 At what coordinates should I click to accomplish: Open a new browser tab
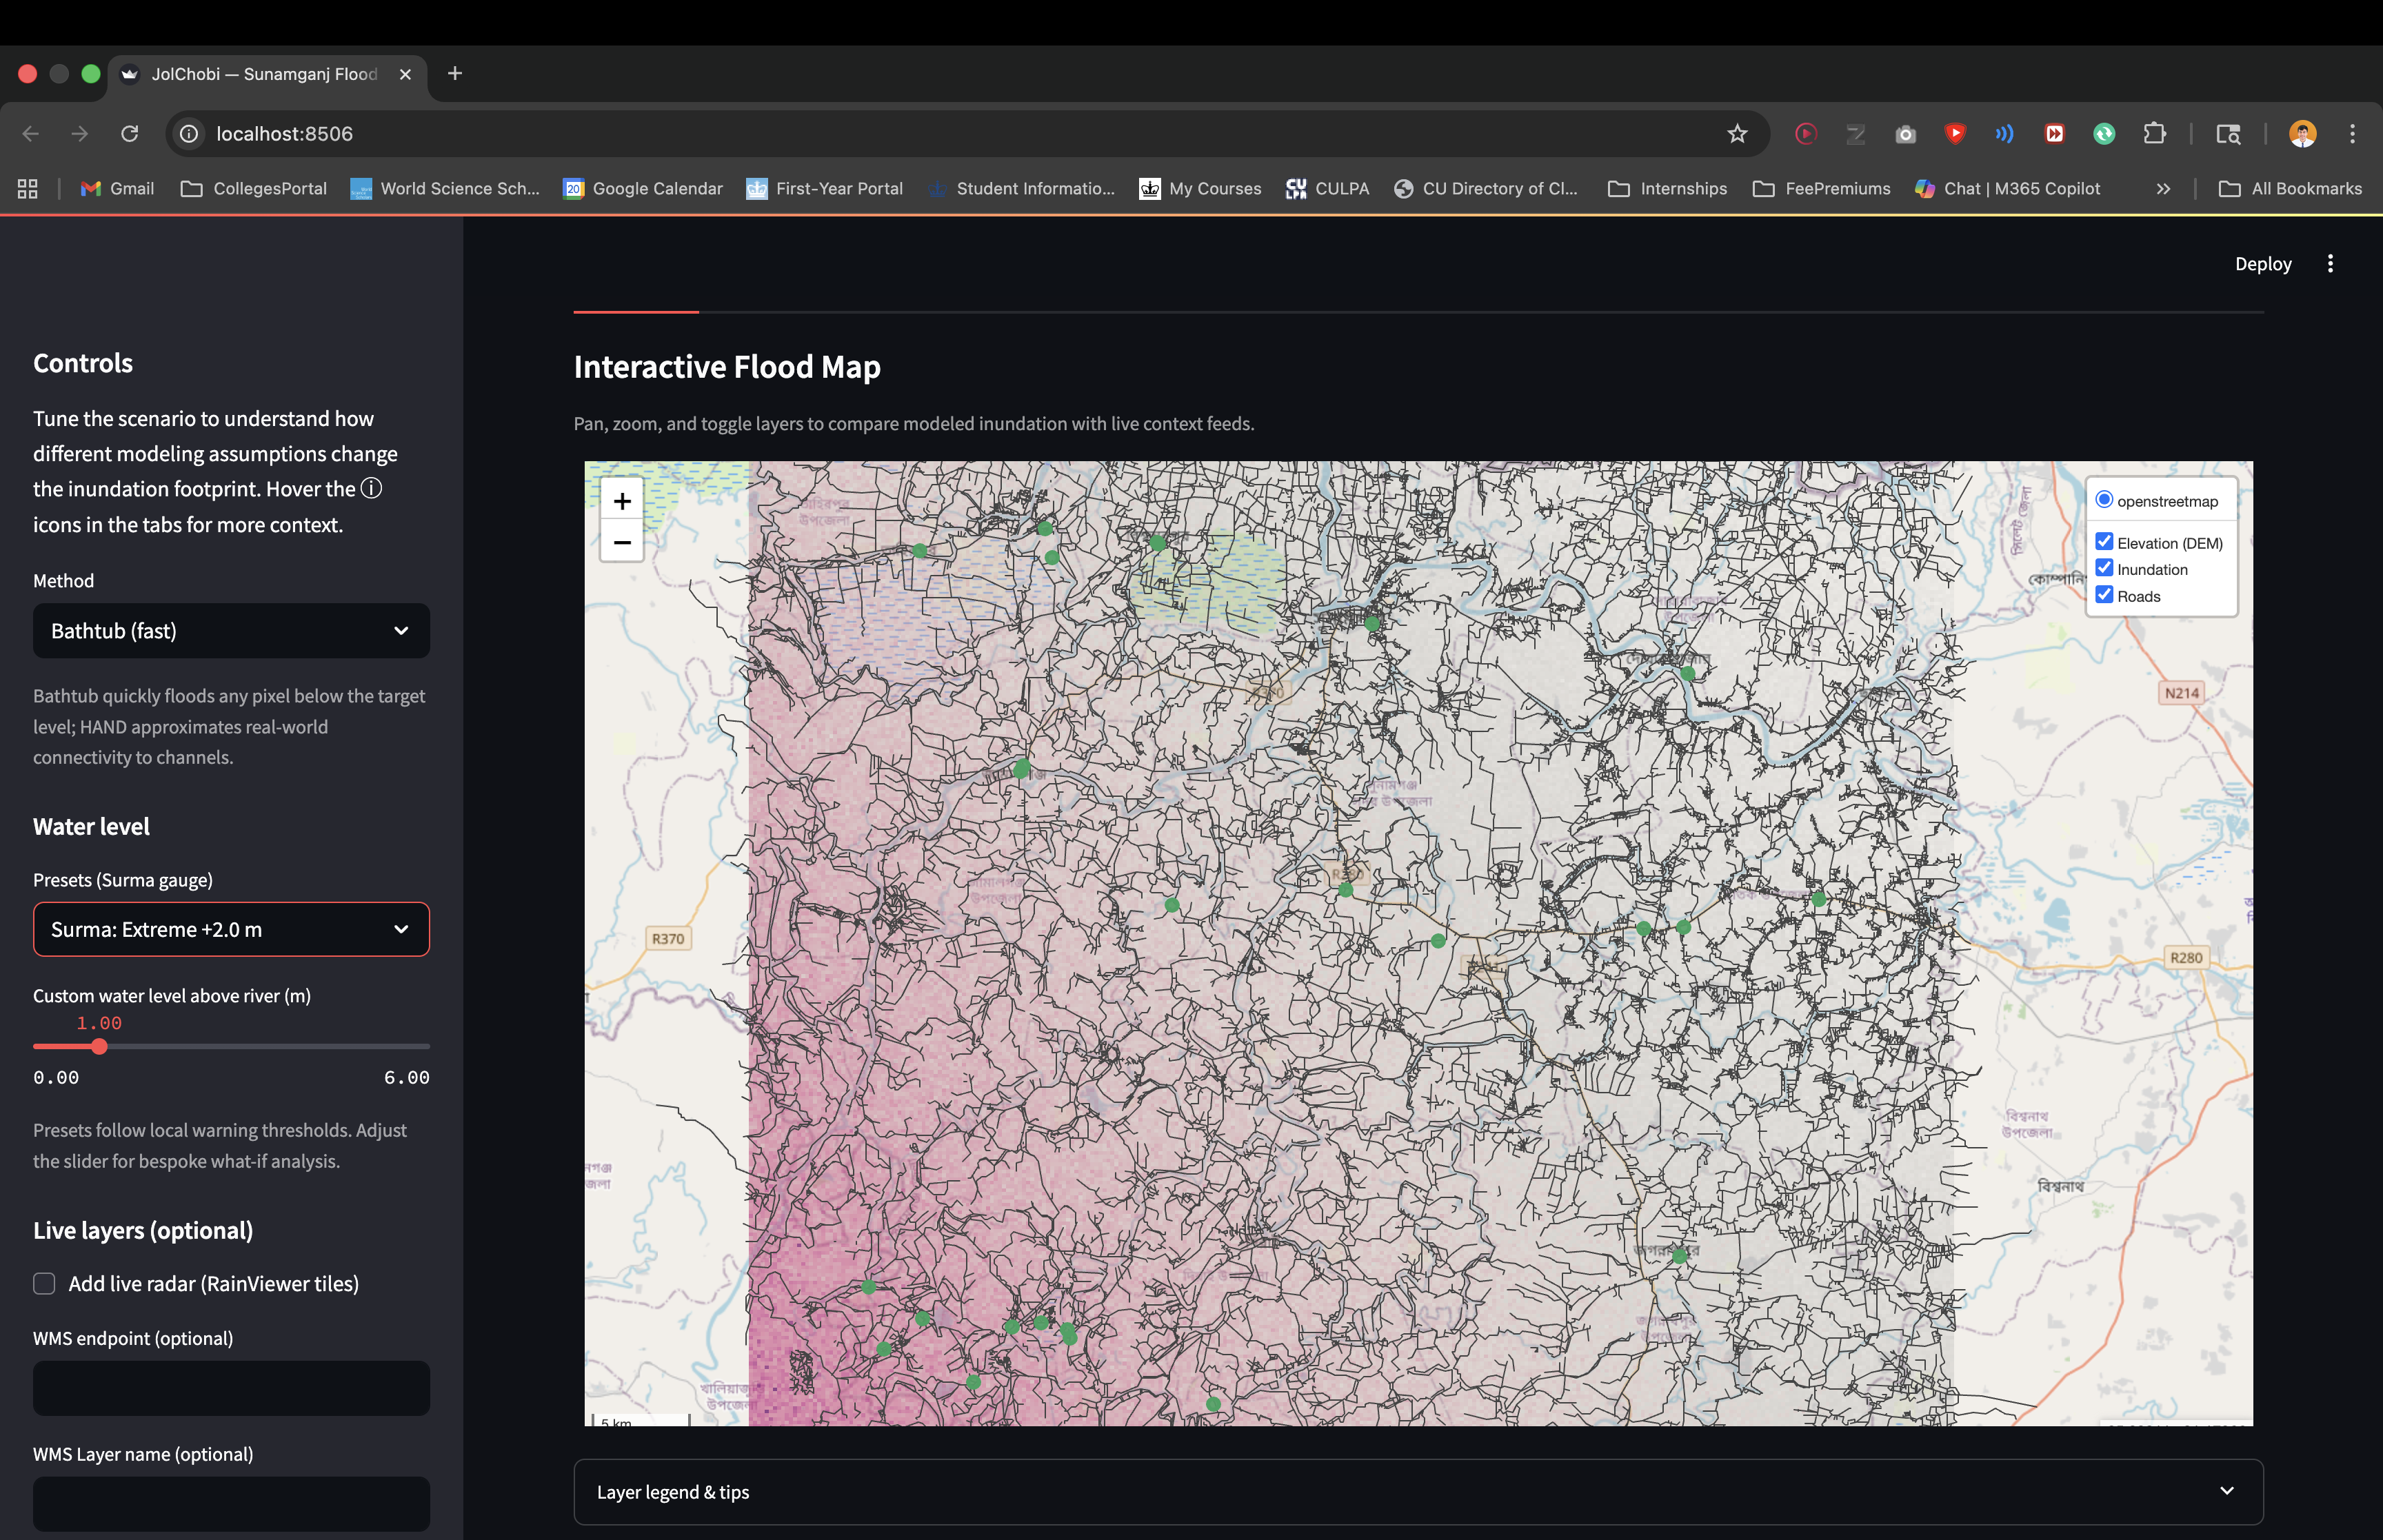pos(455,74)
